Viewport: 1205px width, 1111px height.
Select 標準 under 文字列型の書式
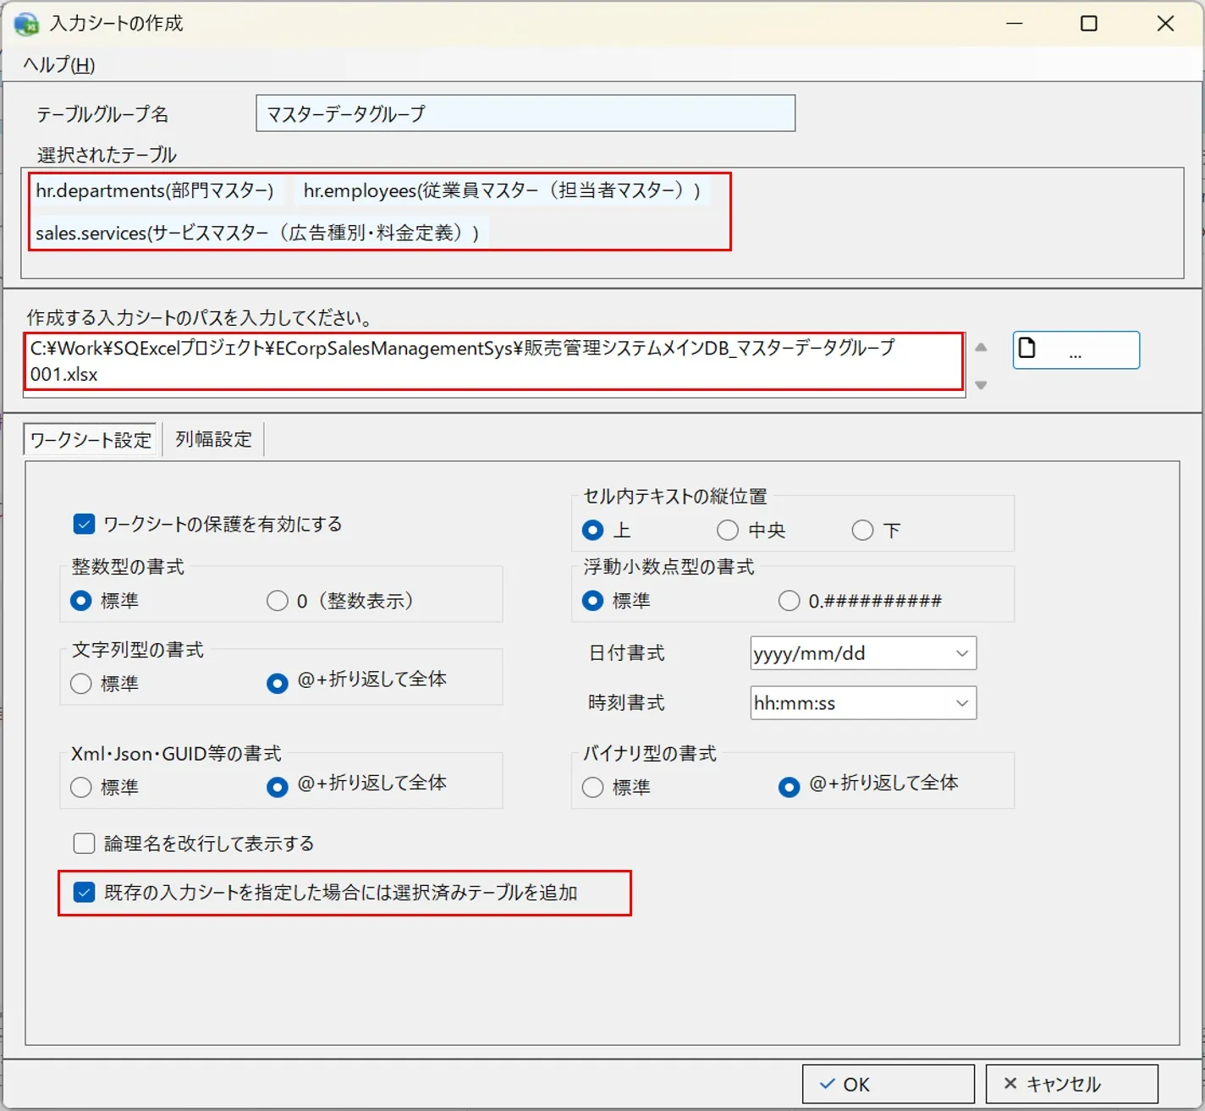tap(81, 684)
